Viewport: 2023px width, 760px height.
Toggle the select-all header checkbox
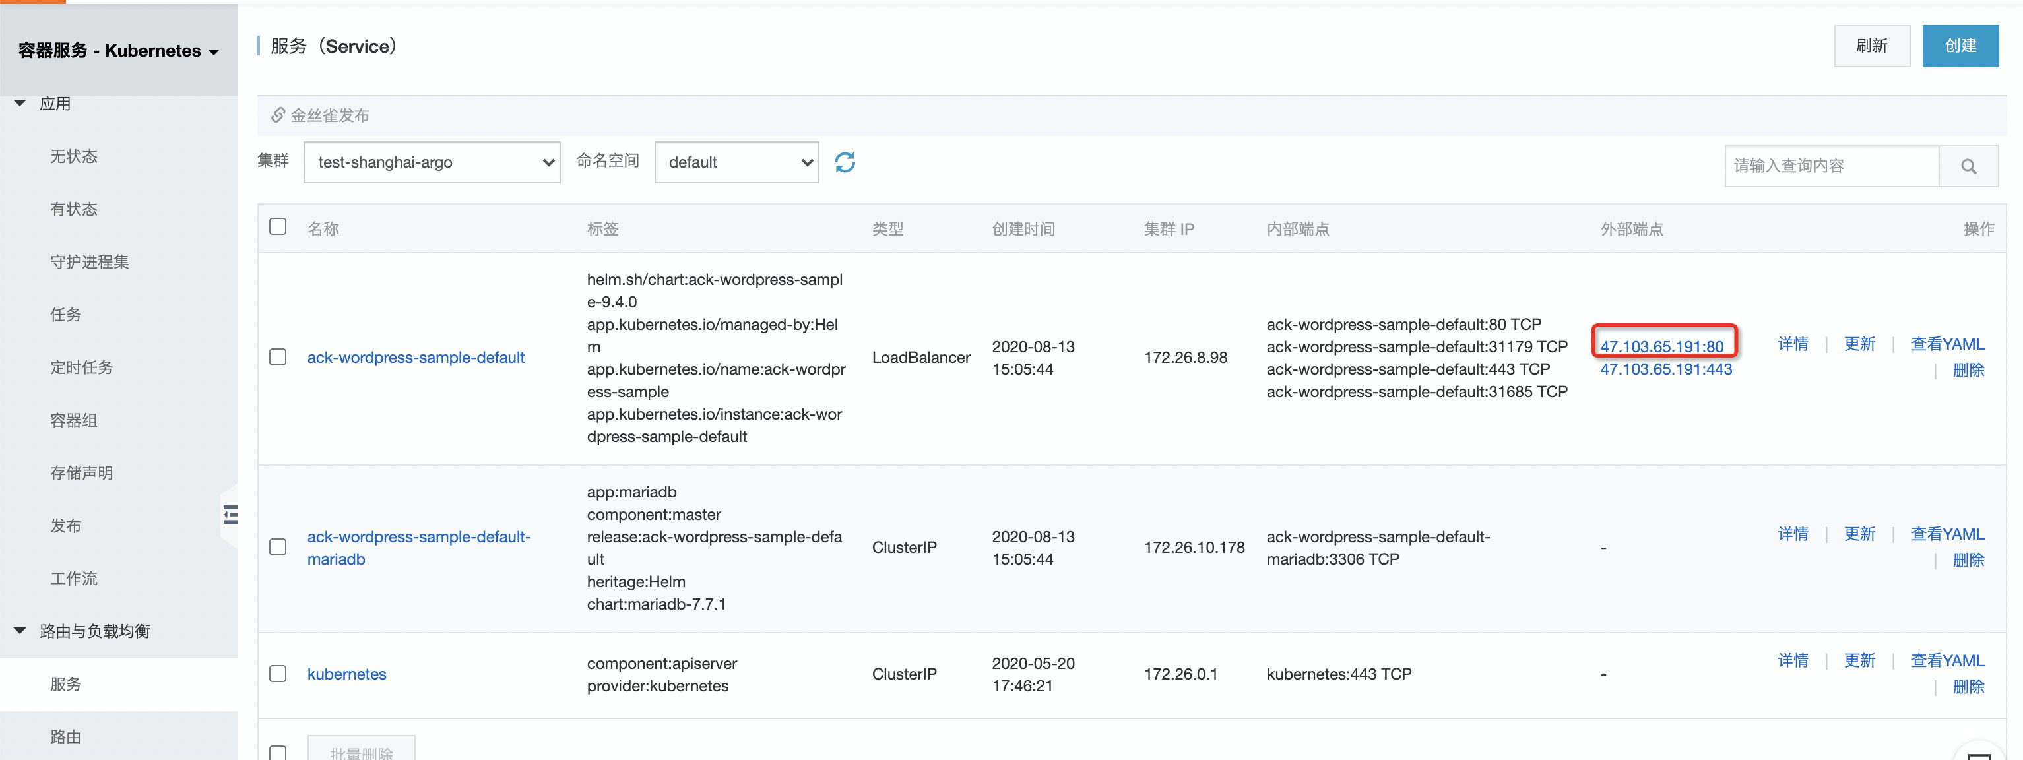(277, 227)
